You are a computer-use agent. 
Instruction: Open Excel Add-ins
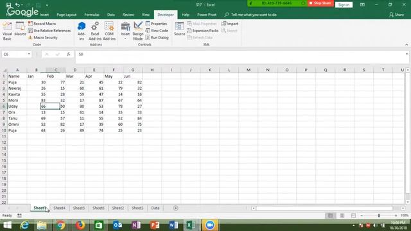[x=95, y=31]
